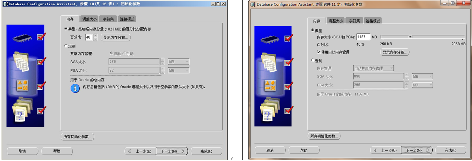Click red checkmark beside question folder in left window
The image size is (472, 161).
click(x=41, y=111)
